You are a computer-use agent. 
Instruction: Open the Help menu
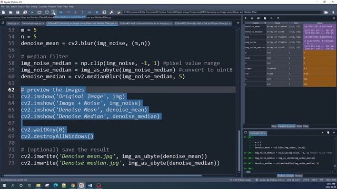71,7
